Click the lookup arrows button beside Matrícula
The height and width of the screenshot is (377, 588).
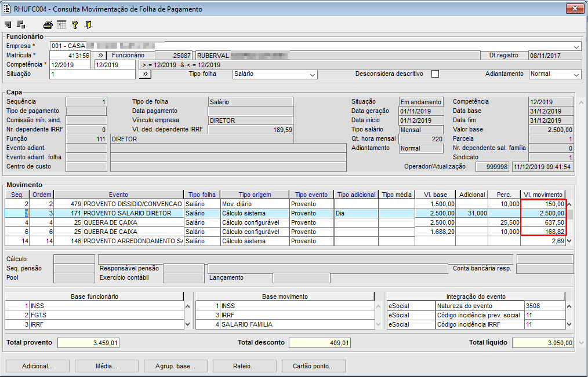point(100,56)
